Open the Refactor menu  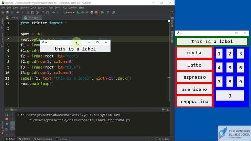click(x=42, y=7)
